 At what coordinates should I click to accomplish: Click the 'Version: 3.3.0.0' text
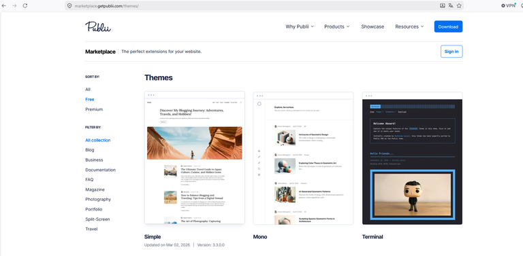pos(211,245)
